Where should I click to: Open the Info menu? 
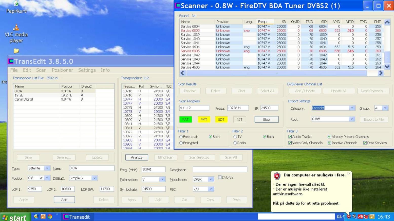105,70
